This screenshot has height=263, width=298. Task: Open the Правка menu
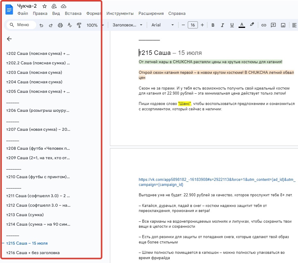[x=40, y=13]
